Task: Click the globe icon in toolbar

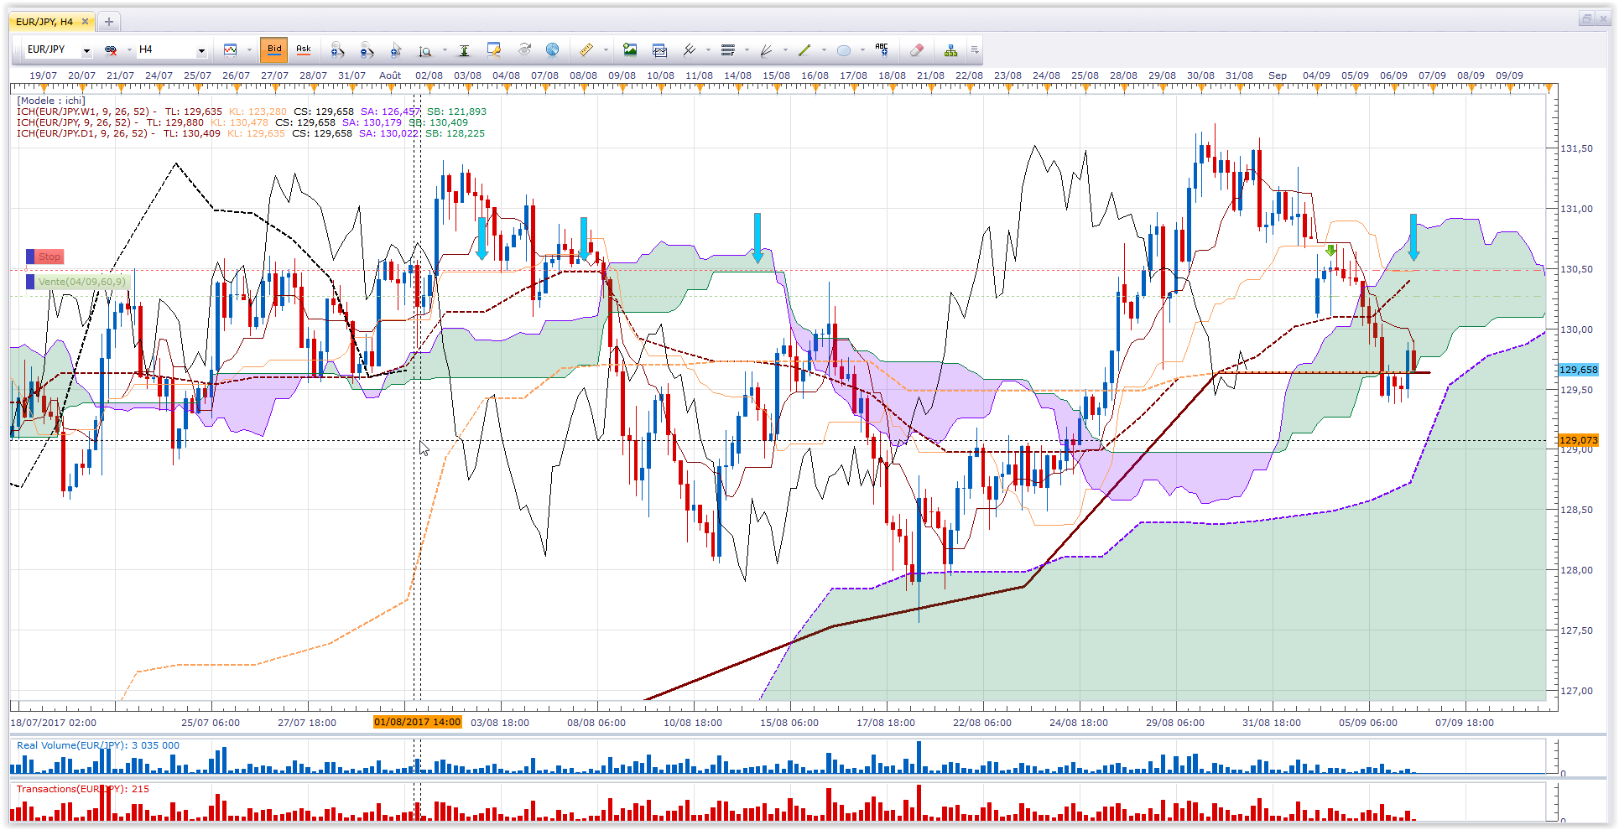Action: click(x=552, y=50)
